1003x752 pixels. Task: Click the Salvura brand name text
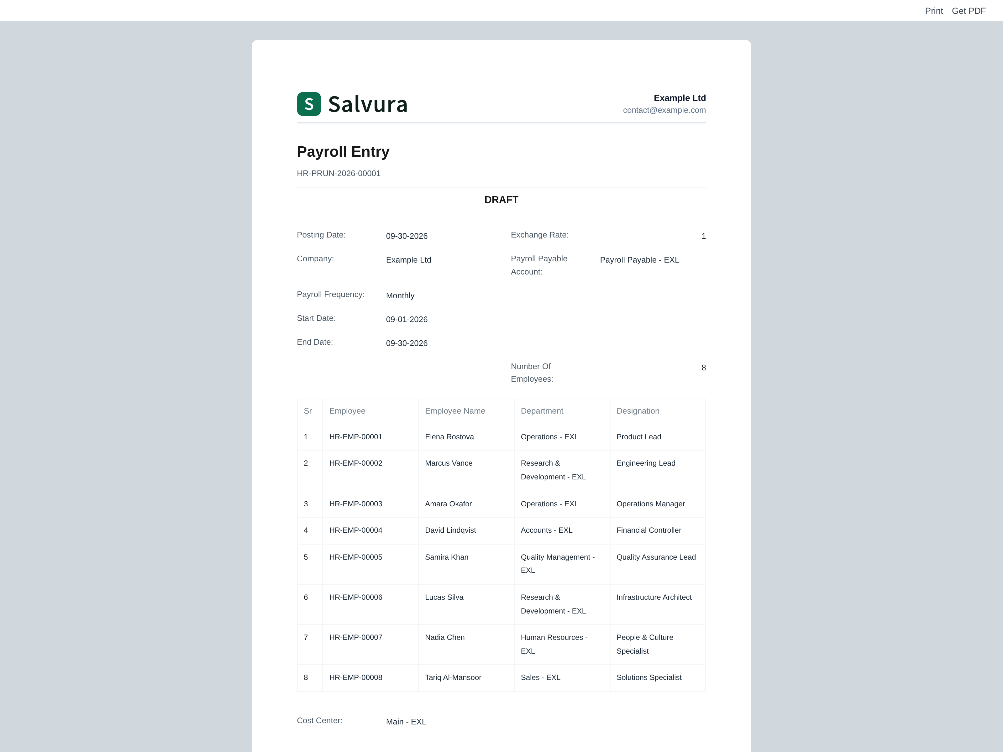tap(368, 104)
